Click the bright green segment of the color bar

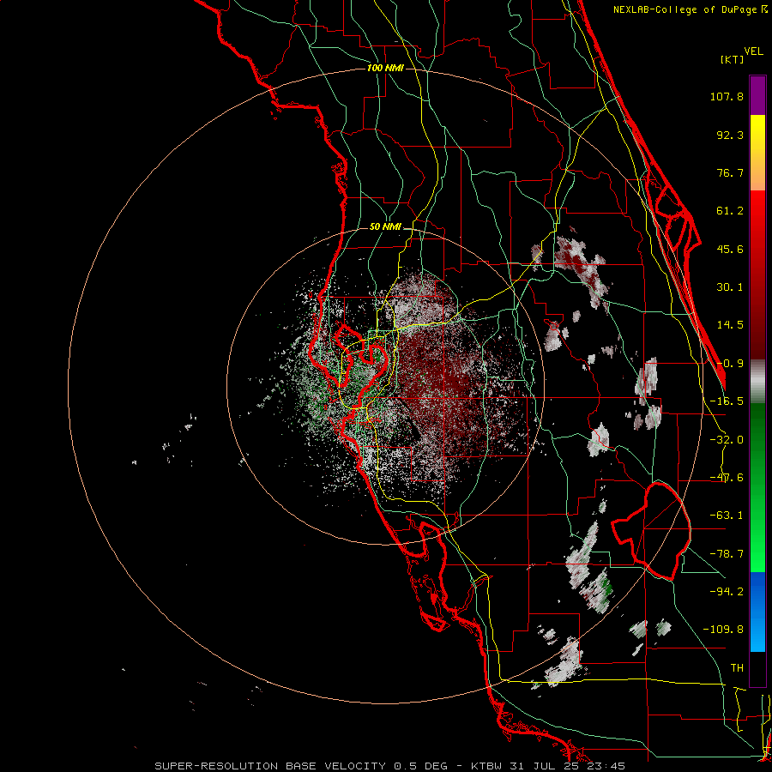point(757,487)
